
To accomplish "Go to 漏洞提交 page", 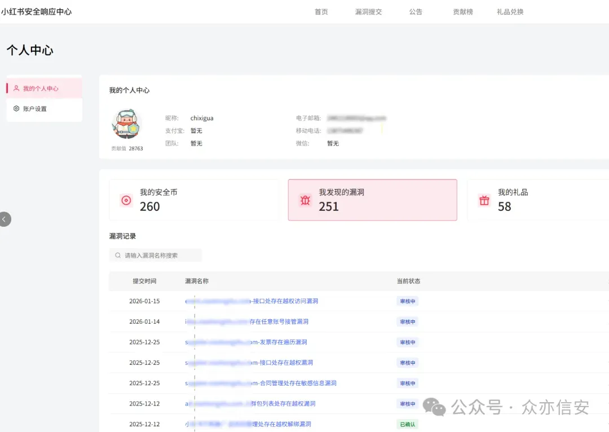I will tap(368, 12).
